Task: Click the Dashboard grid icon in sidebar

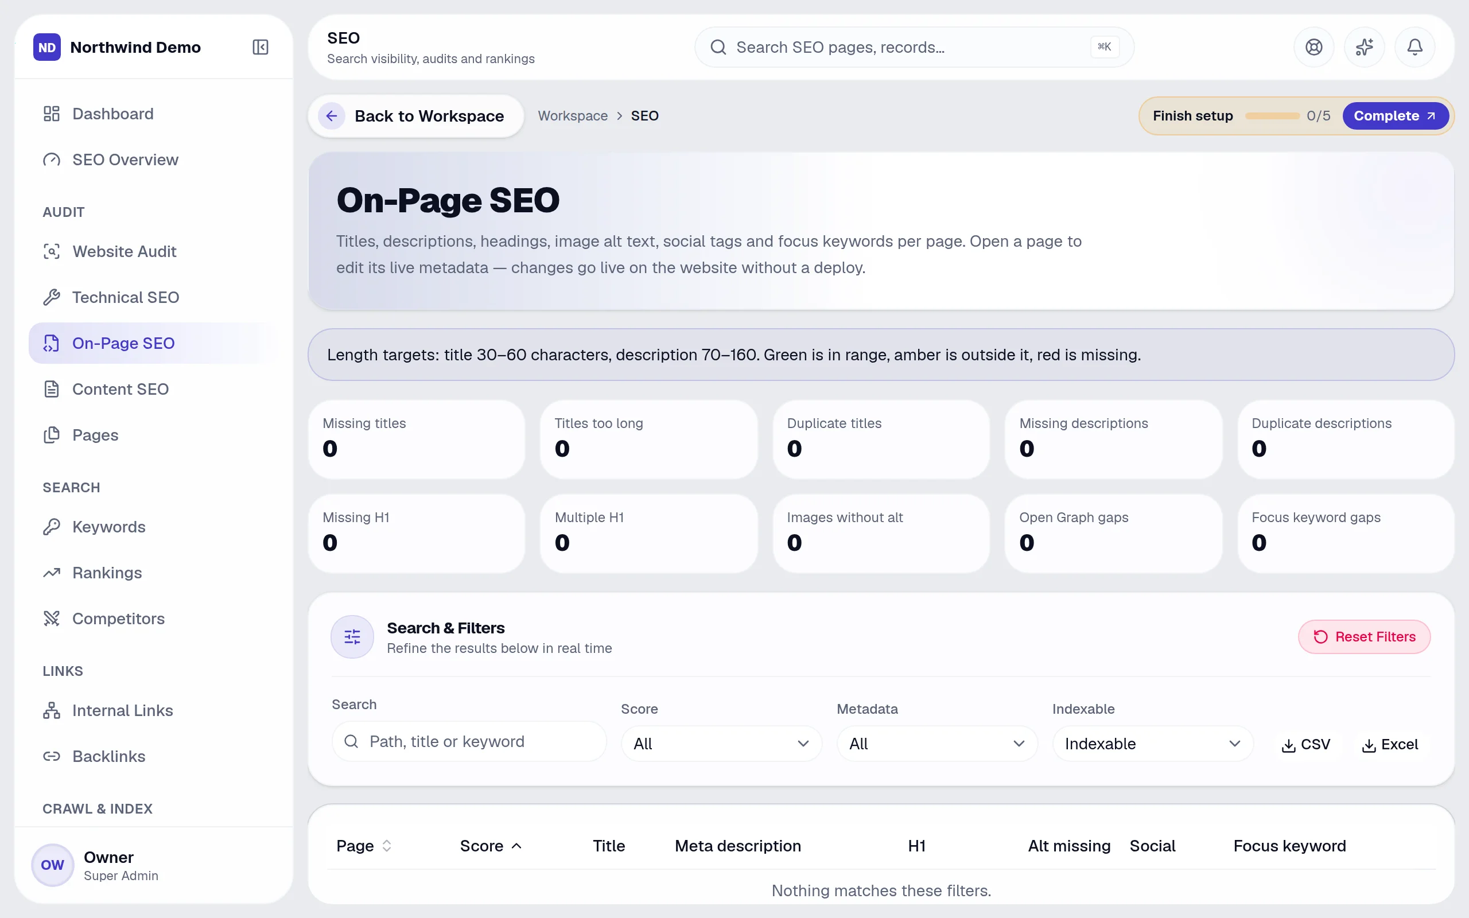Action: click(52, 114)
